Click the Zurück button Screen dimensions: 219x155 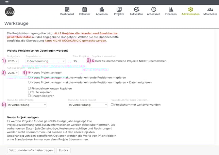click(64, 150)
